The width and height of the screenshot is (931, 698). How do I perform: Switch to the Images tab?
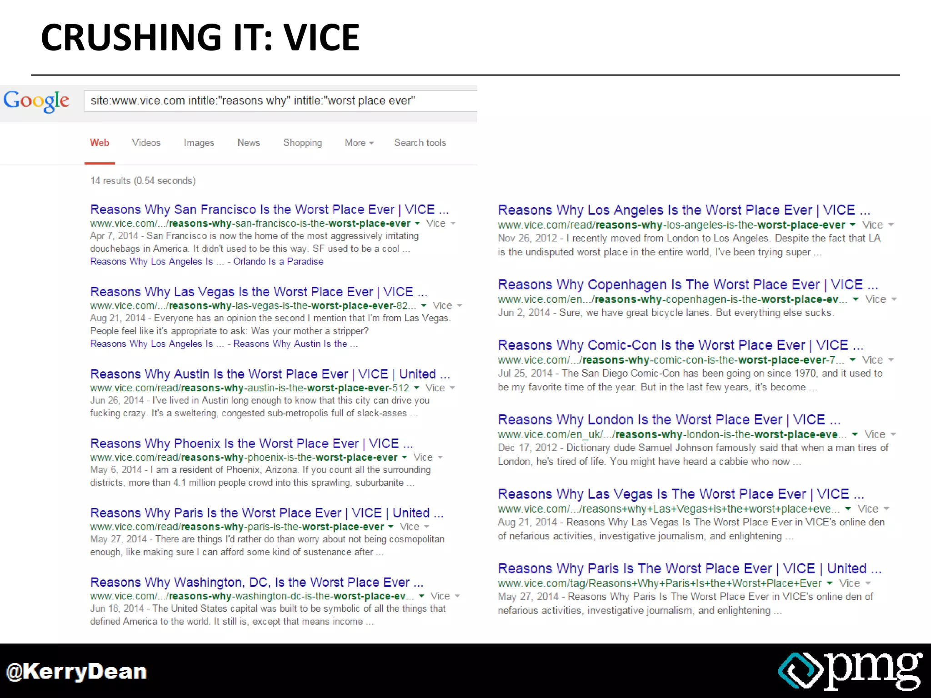point(199,143)
